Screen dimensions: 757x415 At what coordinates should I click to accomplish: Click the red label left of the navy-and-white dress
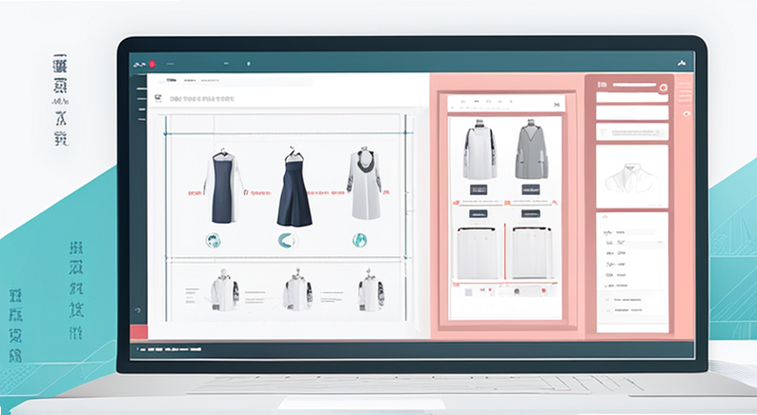click(194, 193)
